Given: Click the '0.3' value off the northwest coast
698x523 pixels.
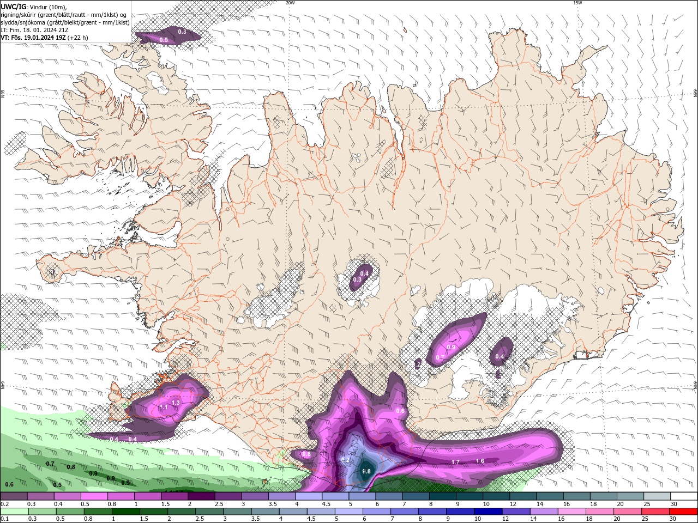Looking at the screenshot, I should pyautogui.click(x=182, y=32).
